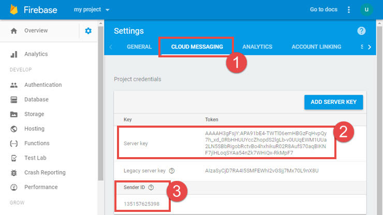The height and width of the screenshot is (215, 383).
Task: Open Database section in sidebar
Action: [36, 100]
